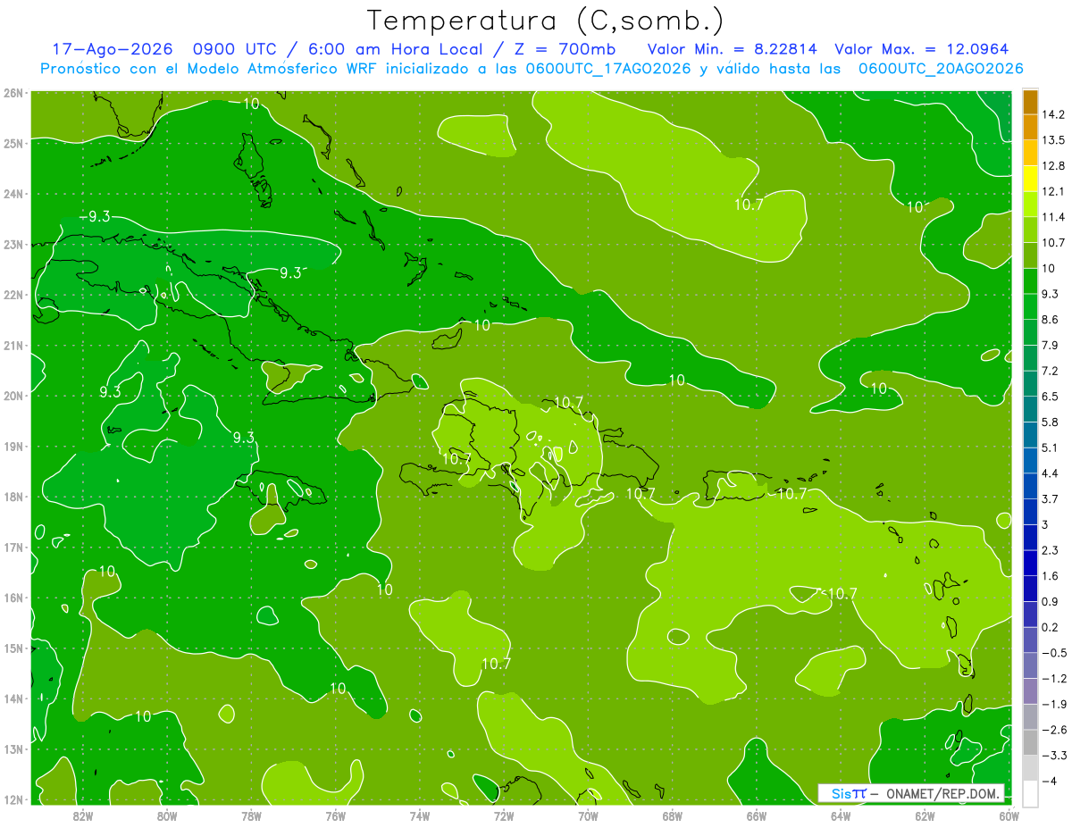Viewport: 1072px width, 828px height.
Task: Click the "26N" latitude axis label
Action: tap(13, 93)
